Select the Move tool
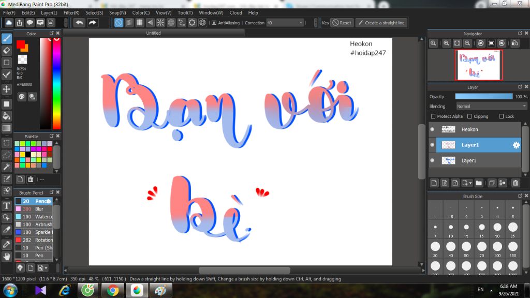 click(7, 89)
